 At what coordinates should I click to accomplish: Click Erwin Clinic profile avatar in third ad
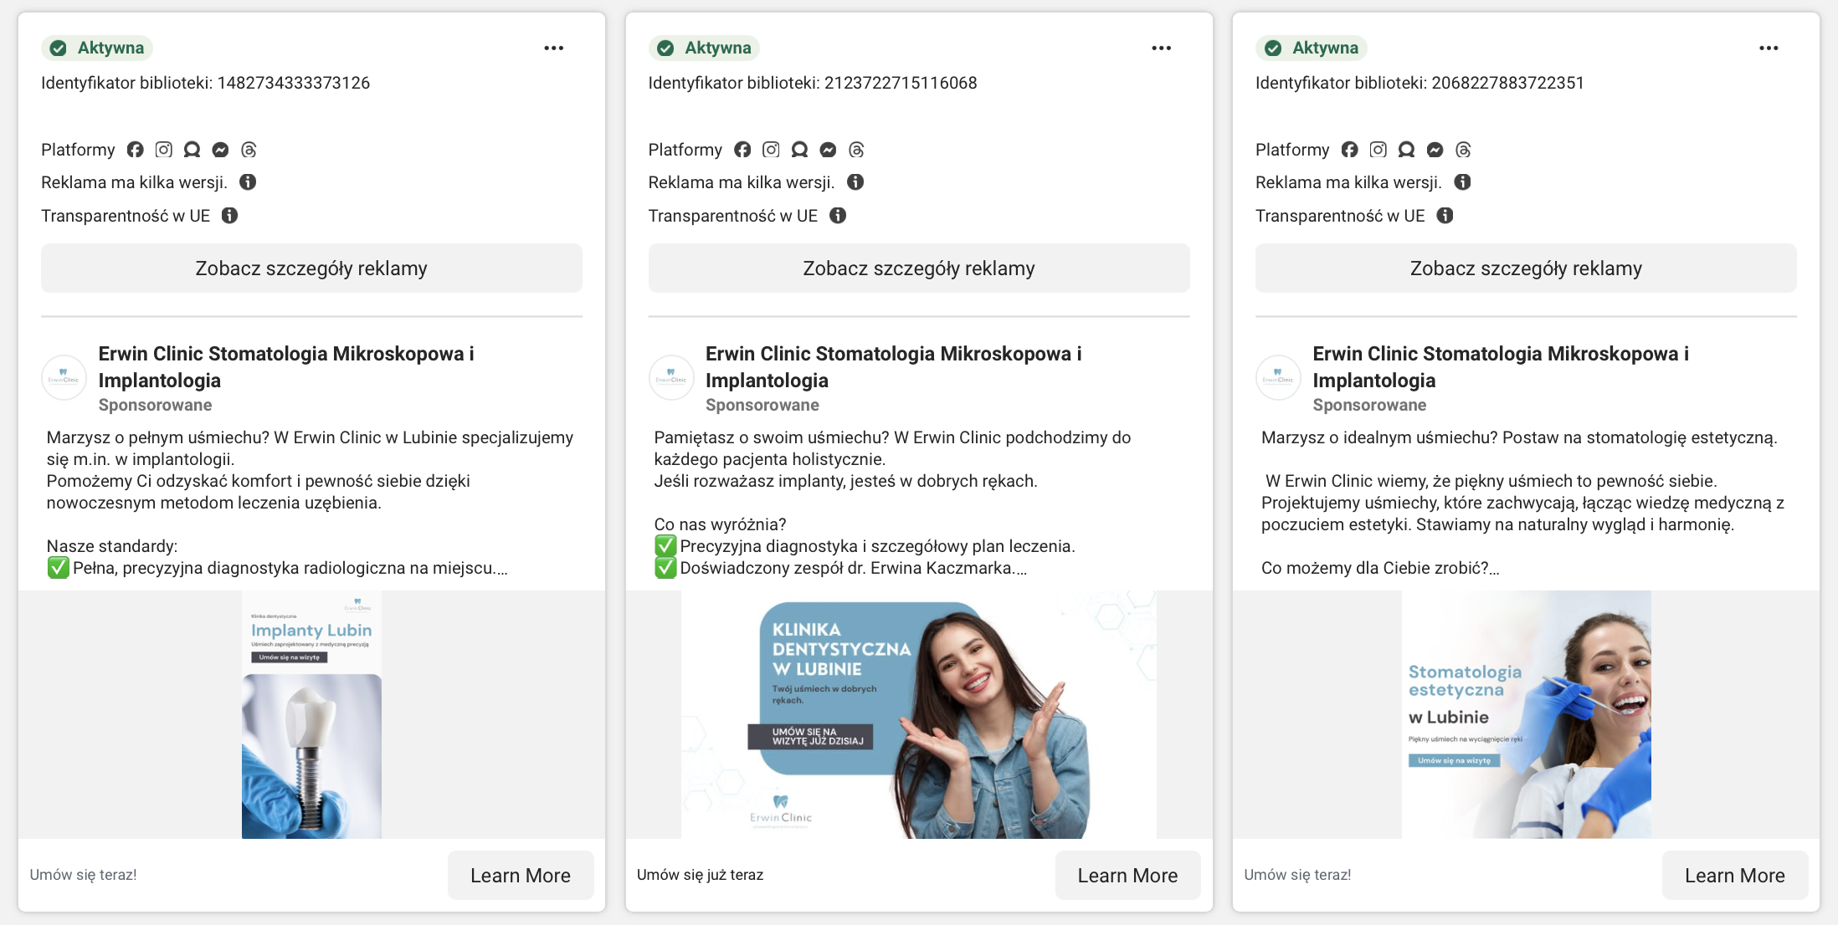[1278, 377]
